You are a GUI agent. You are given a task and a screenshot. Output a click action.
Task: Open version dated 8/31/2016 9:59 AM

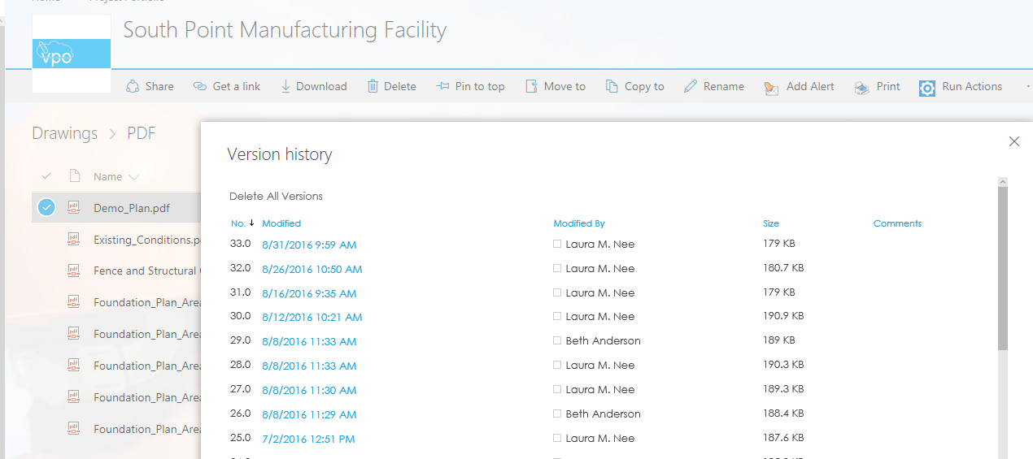point(309,245)
